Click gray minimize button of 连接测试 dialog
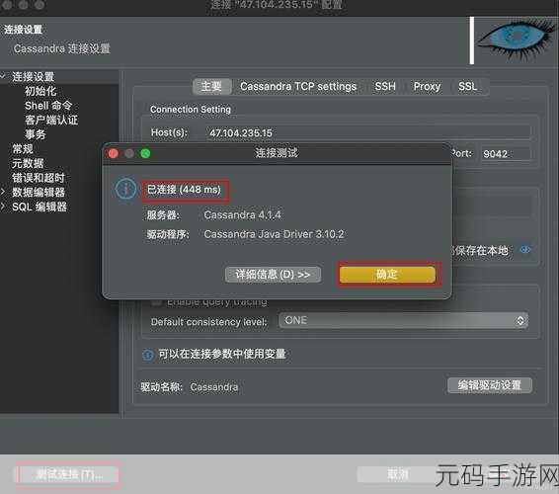Viewport: 559px width, 494px height. (129, 153)
